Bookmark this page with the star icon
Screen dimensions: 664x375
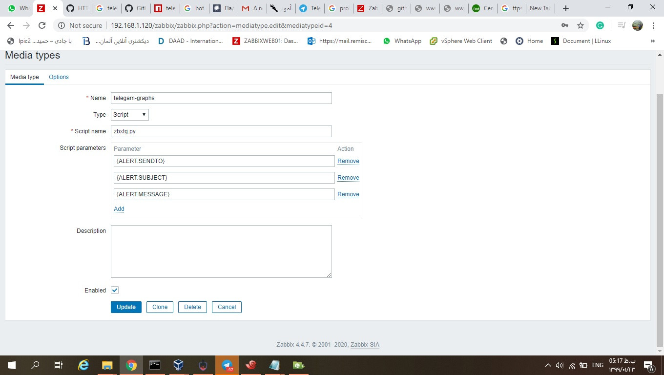click(581, 25)
